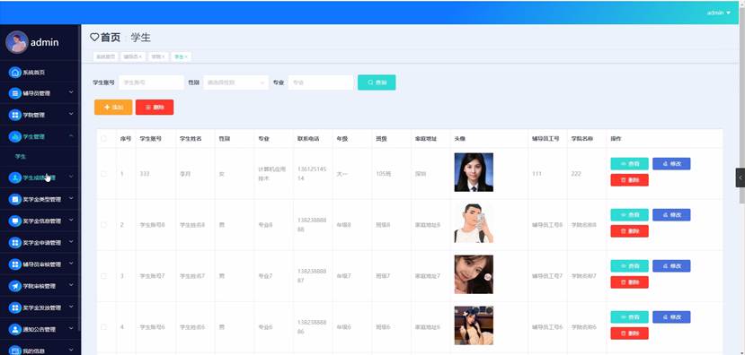Viewport: 745px width, 355px height.
Task: Switch to the 学生 page tab
Action: (181, 56)
